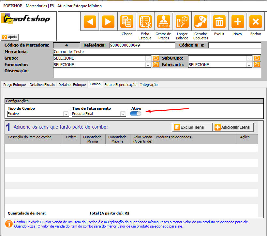Create a new item with Novo
267x236 pixels.
pos(238,22)
